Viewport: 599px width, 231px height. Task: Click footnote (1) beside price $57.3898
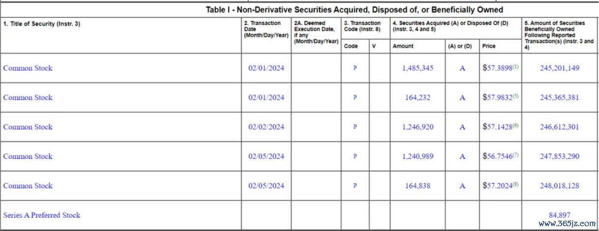[x=515, y=66]
